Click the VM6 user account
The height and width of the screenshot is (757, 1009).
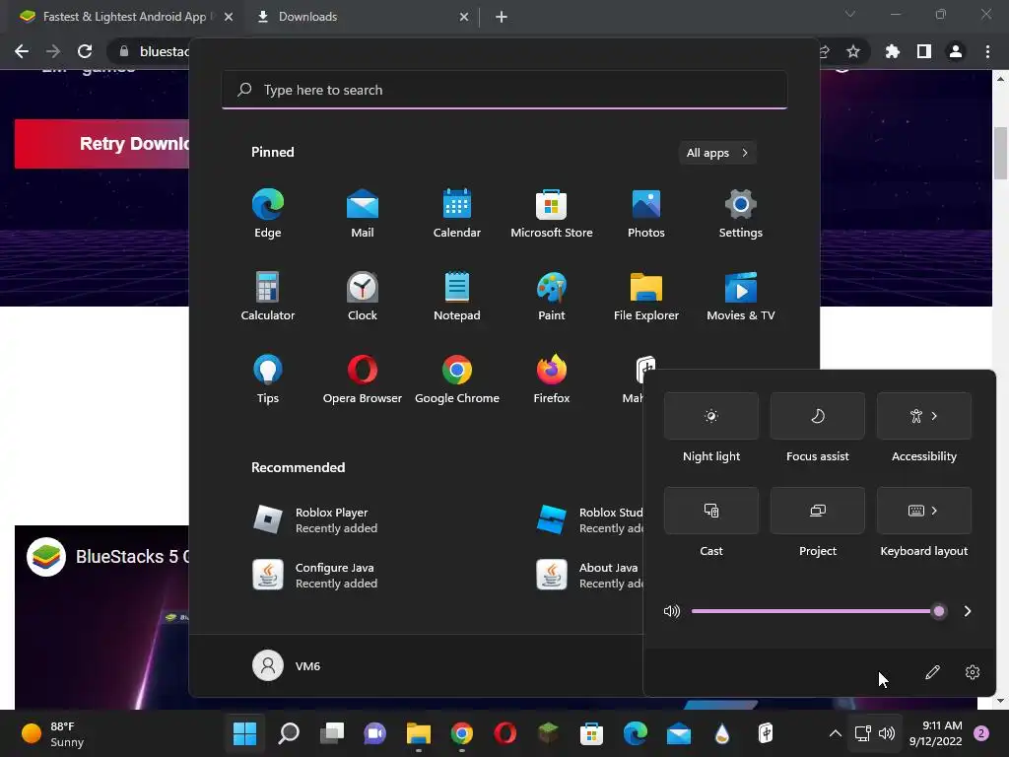point(287,665)
